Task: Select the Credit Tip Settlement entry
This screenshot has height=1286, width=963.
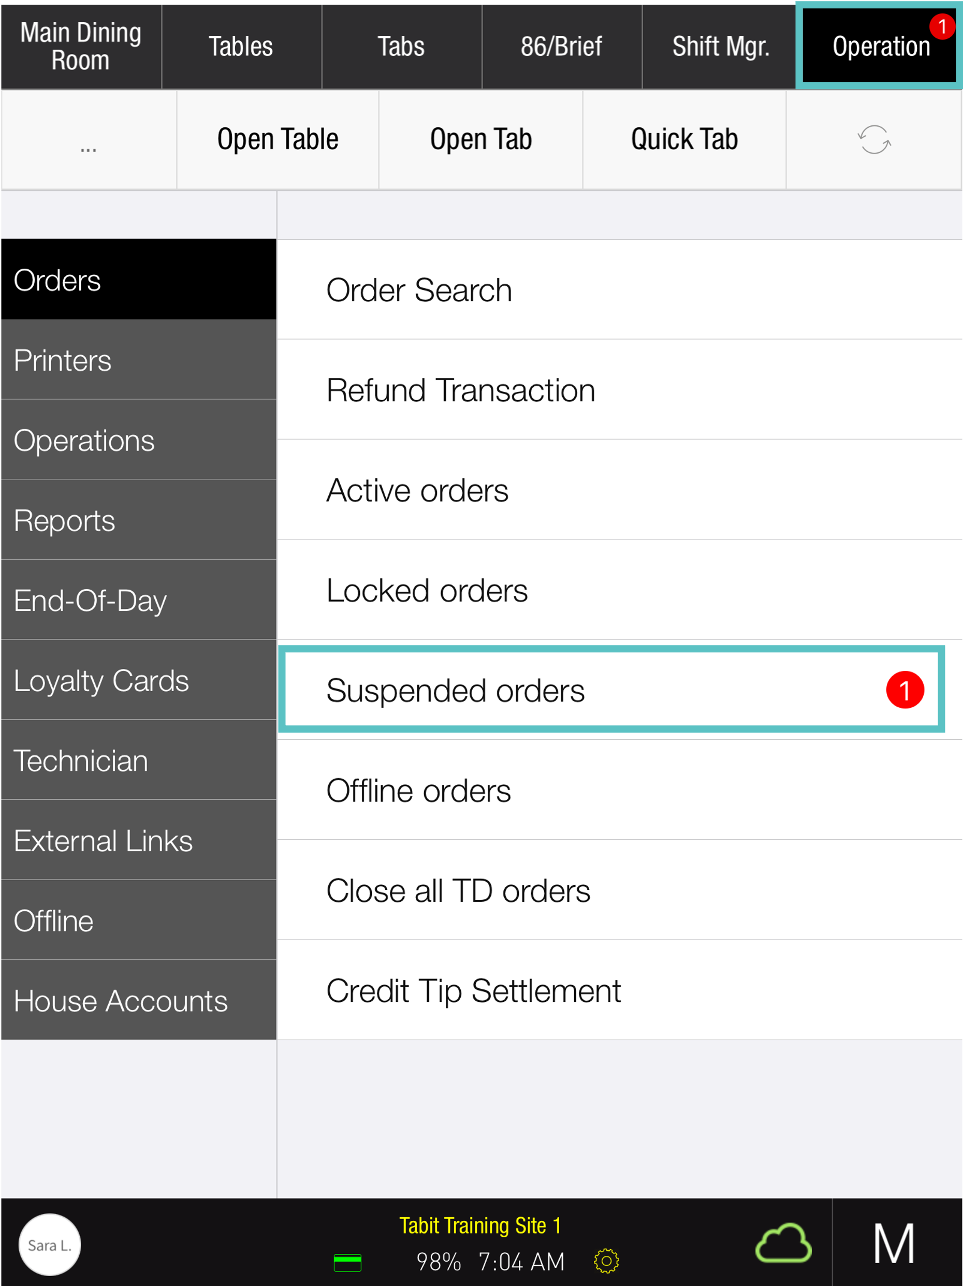Action: (x=619, y=991)
